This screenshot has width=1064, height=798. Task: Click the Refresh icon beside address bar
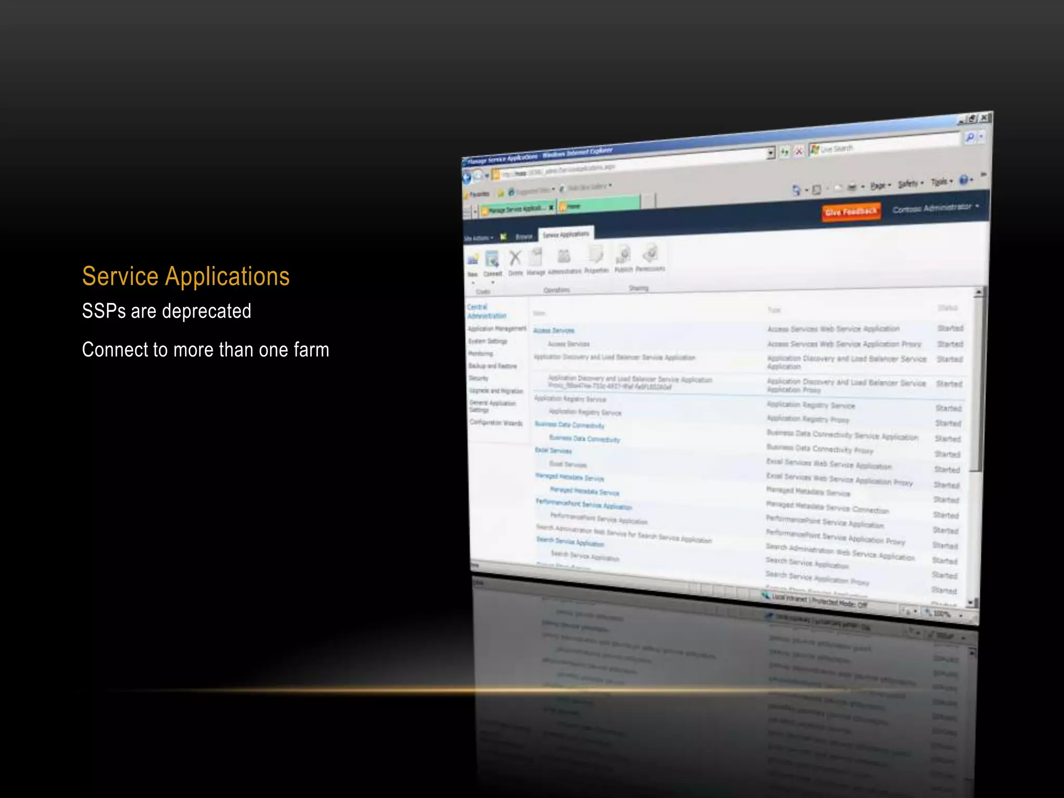[784, 152]
